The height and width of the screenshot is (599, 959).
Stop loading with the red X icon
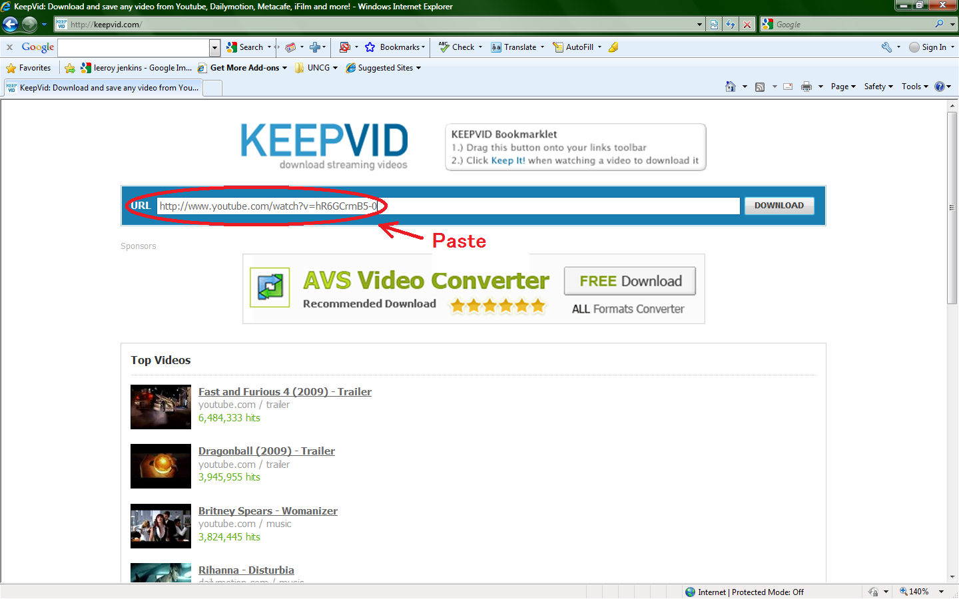click(x=747, y=25)
